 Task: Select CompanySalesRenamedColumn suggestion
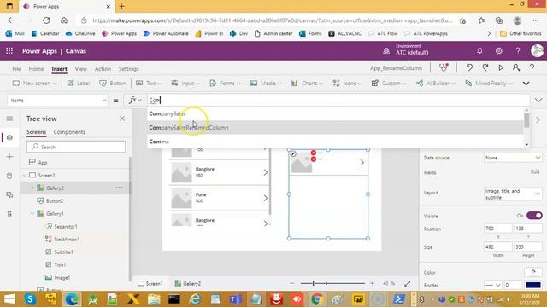335,127
